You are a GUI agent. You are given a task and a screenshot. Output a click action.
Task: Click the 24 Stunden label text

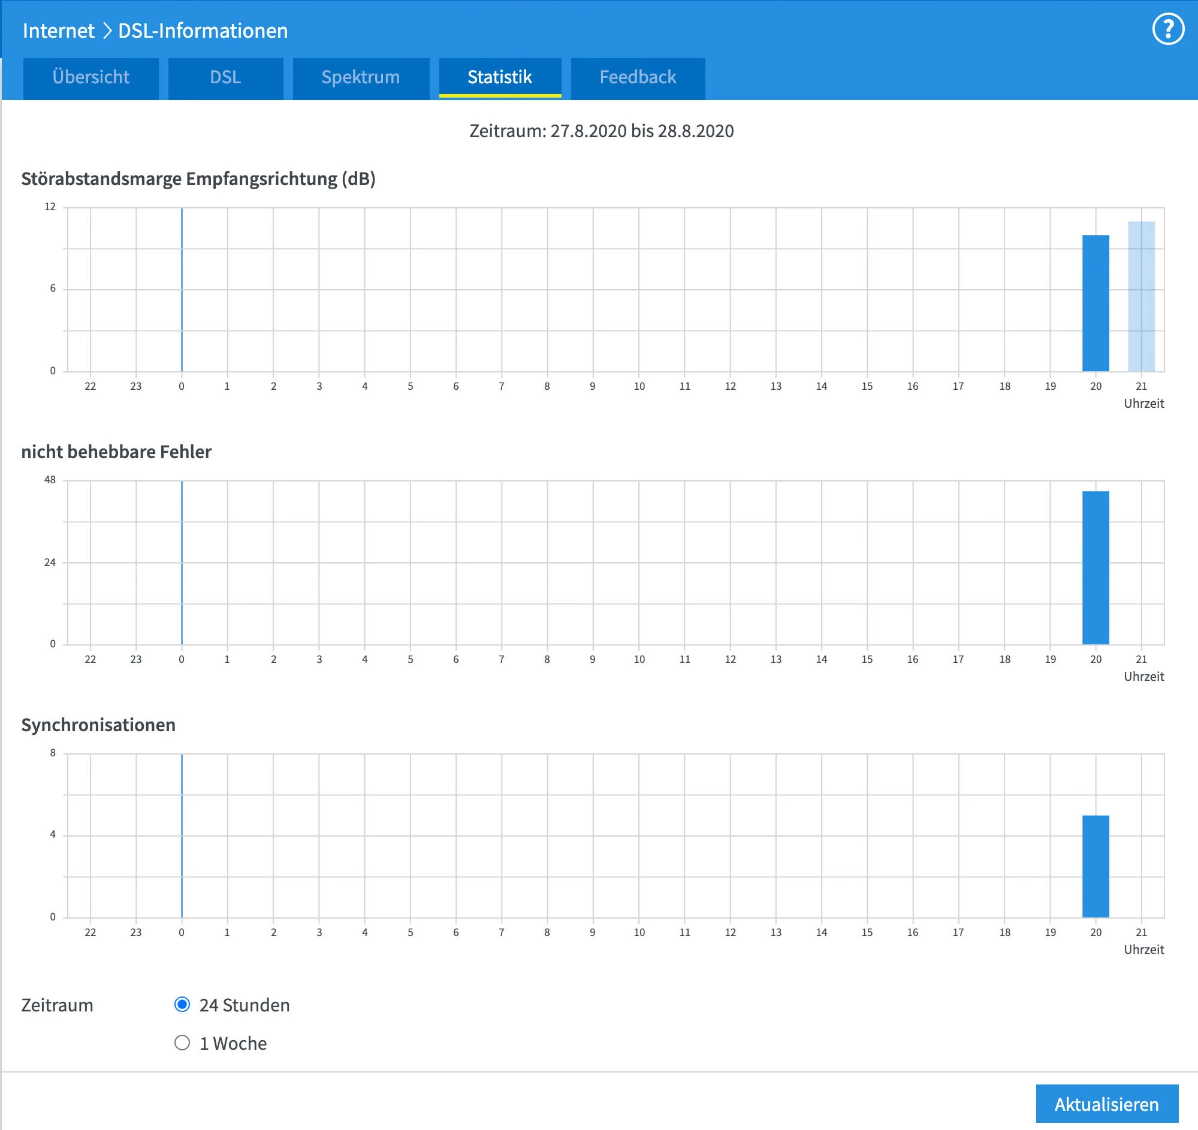[244, 1005]
